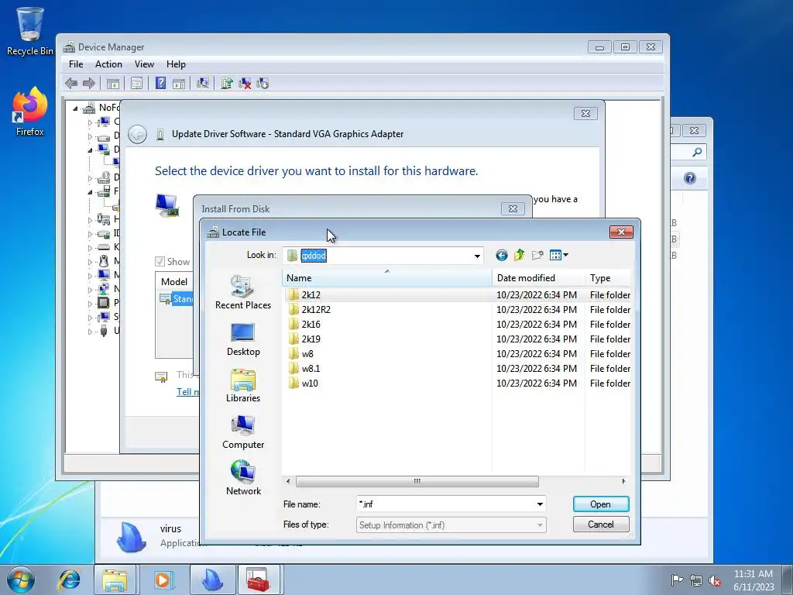Click Device Manager toolbar Forward arrow

89,83
